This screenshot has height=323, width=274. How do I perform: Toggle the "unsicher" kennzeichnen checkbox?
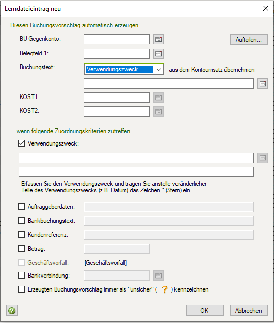tap(22, 289)
